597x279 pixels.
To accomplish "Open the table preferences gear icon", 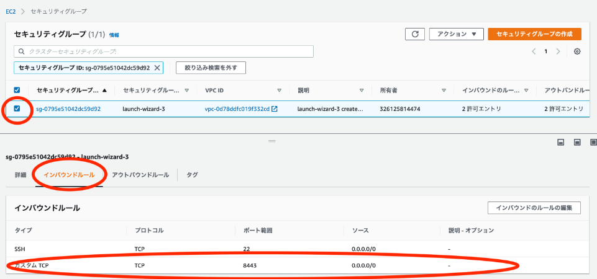I will click(x=577, y=51).
